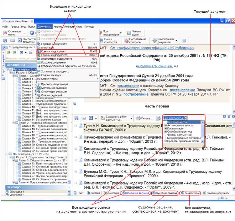Collapse Глава 2. Трудовые отношения tree node
The image size is (235, 221).
coord(14,123)
